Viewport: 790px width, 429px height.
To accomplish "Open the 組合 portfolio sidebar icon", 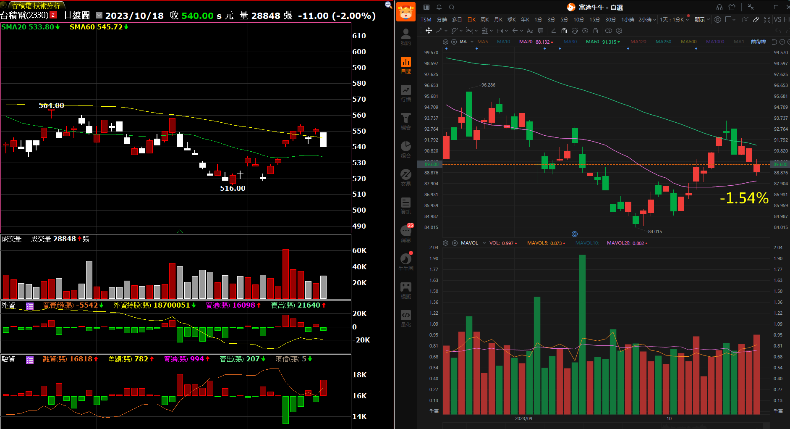I will click(406, 150).
